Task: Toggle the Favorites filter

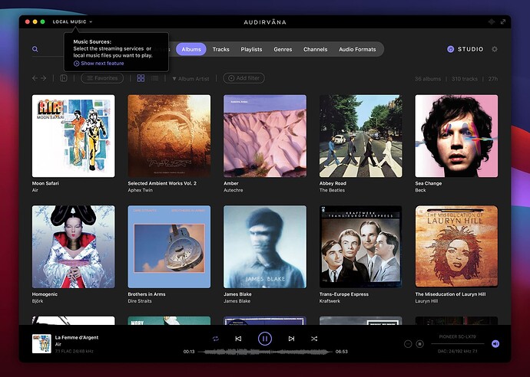Action: click(102, 78)
